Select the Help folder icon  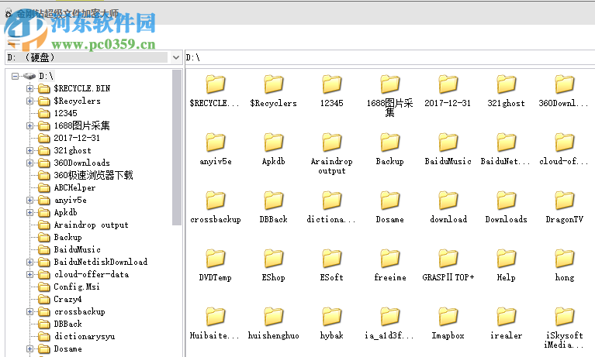pos(507,259)
